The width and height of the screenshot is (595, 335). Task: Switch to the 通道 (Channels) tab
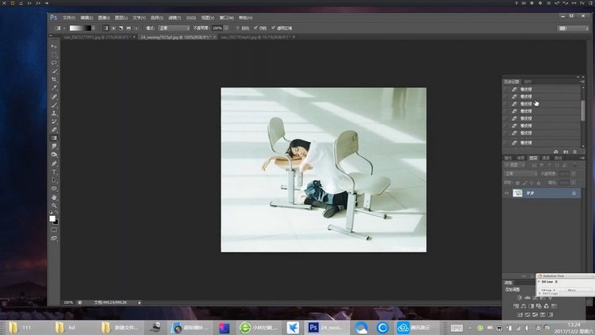(x=545, y=158)
